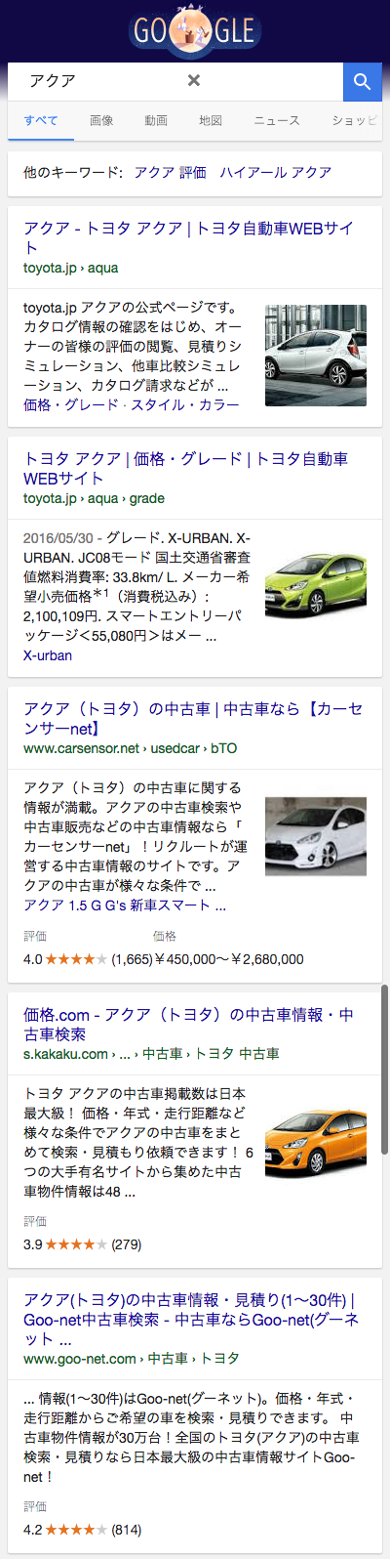Clear the search box with the X icon

pyautogui.click(x=194, y=81)
